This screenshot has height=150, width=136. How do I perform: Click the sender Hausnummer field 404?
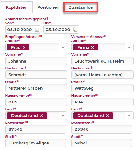click(102, 102)
